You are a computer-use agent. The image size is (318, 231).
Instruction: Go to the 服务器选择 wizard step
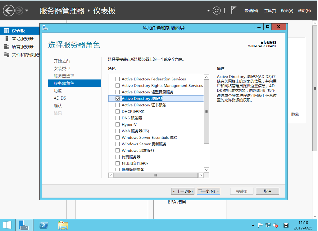[64, 76]
